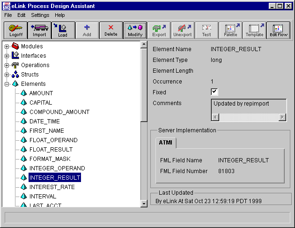295x228 pixels.
Task: Select the FORMAT_MASK element
Action: [50, 159]
